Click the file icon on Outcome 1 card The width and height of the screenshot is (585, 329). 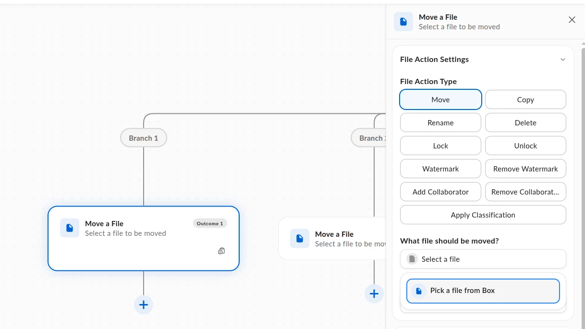(x=70, y=228)
